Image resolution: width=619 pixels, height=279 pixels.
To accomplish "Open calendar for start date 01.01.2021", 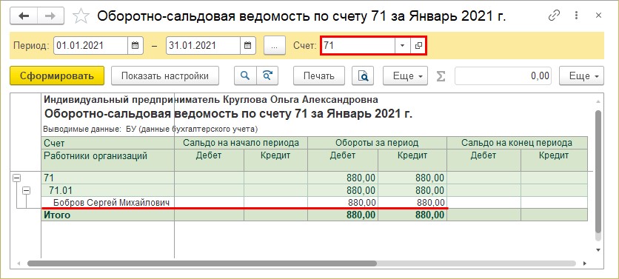I will point(135,45).
